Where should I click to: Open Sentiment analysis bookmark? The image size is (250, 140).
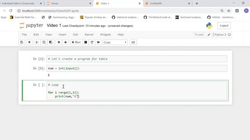point(189,17)
